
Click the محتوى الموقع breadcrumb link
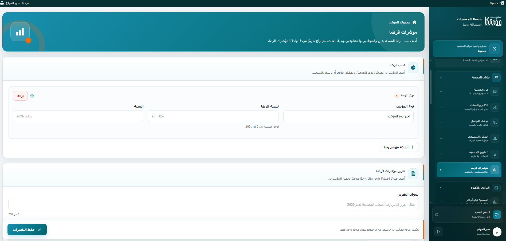pos(400,22)
